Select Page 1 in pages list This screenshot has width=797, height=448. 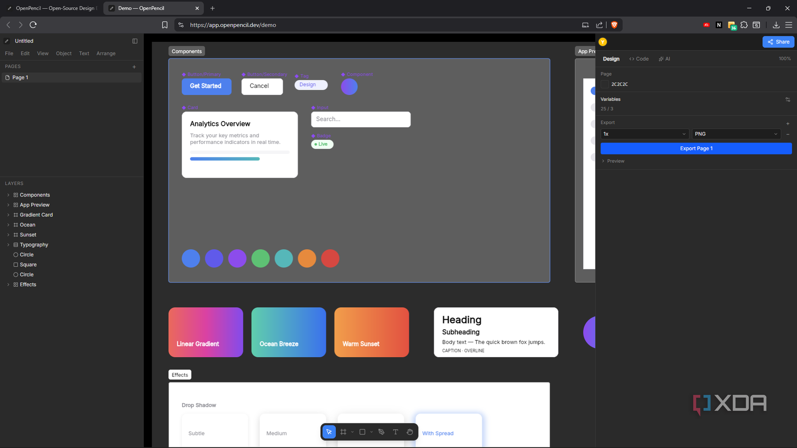tap(71, 78)
